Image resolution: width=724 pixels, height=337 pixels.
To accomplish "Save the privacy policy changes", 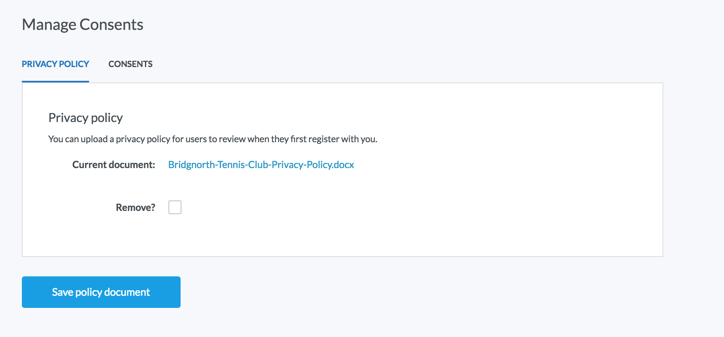I will pos(101,292).
